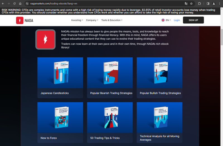Viewport: 223px width, 146px height.
Task: Bookmark this page with the star icon
Action: (192, 4)
